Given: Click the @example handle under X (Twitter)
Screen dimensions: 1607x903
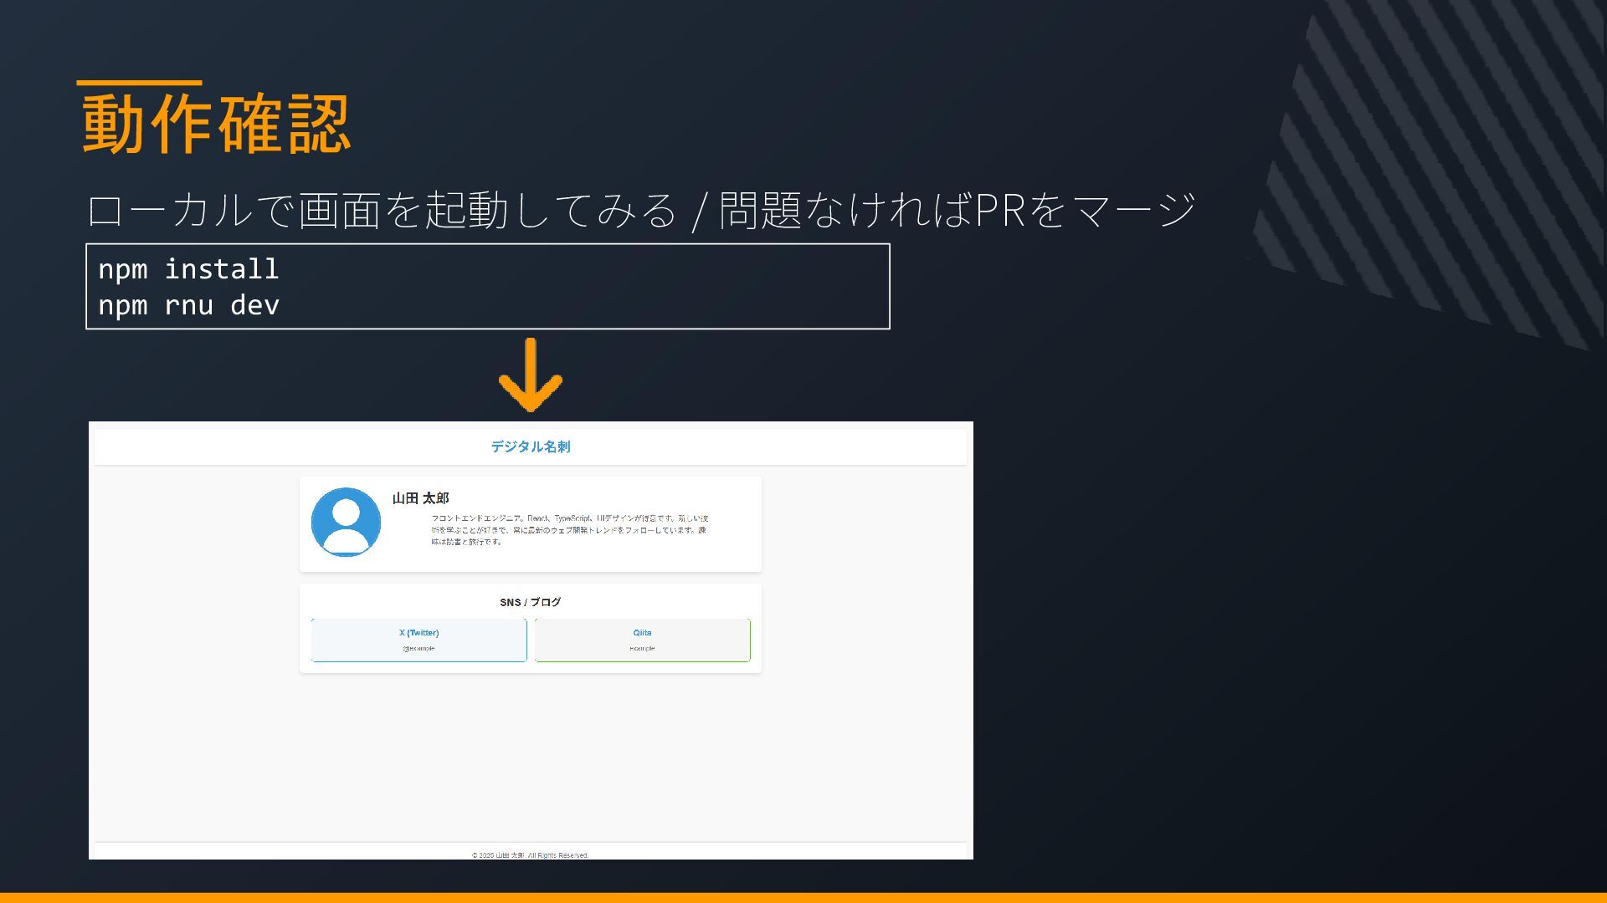Looking at the screenshot, I should pyautogui.click(x=418, y=649).
